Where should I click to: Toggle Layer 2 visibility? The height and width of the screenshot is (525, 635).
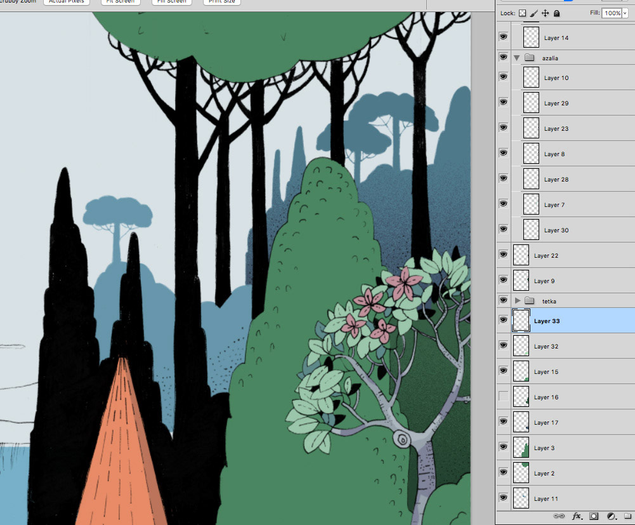click(x=504, y=472)
